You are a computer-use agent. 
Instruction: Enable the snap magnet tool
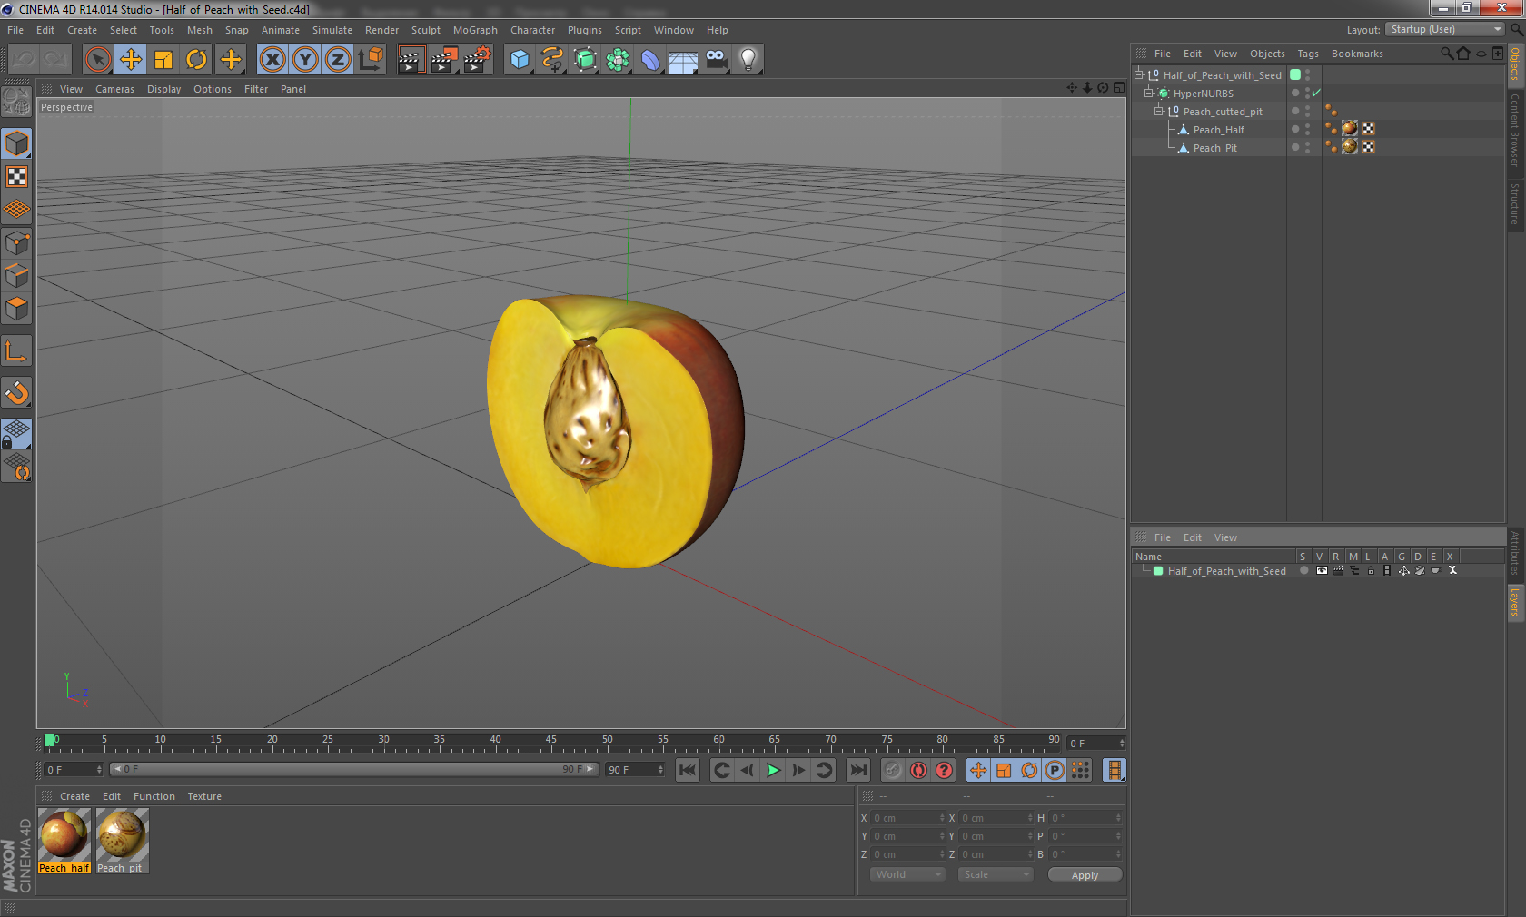16,392
